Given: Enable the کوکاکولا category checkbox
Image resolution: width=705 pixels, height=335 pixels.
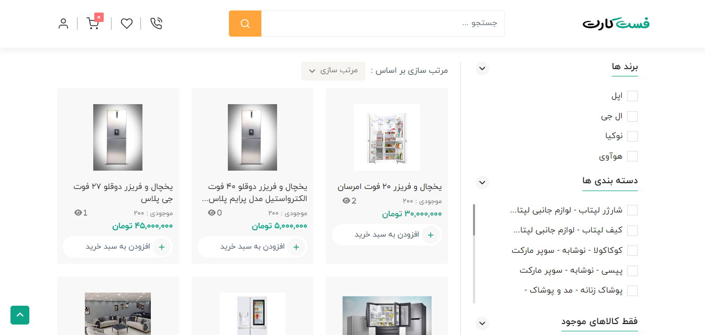Looking at the screenshot, I should pyautogui.click(x=633, y=250).
